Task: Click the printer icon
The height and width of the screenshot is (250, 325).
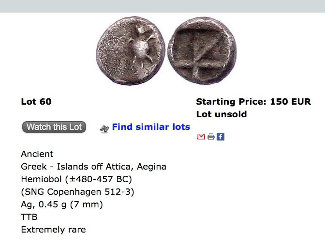Action: click(x=211, y=137)
